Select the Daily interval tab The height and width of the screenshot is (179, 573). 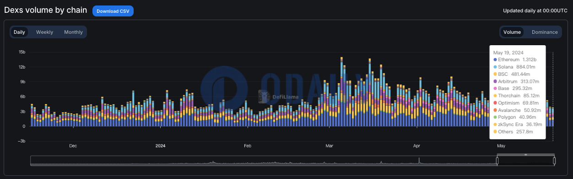pos(19,32)
